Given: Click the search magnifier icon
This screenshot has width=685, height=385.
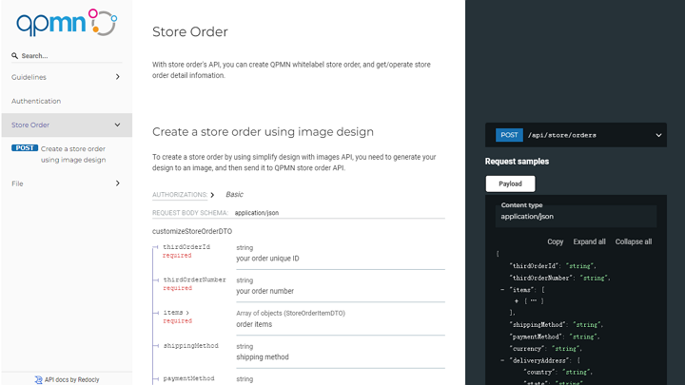Looking at the screenshot, I should (x=14, y=56).
